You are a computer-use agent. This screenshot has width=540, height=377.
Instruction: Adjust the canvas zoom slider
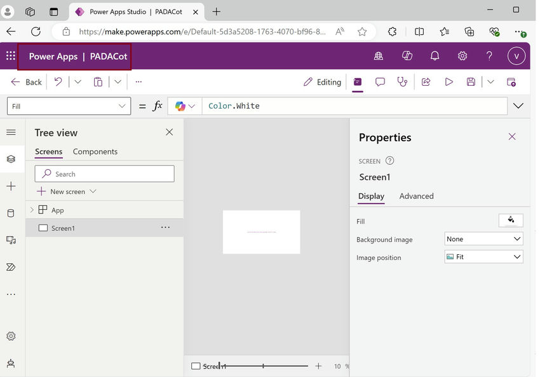click(263, 366)
